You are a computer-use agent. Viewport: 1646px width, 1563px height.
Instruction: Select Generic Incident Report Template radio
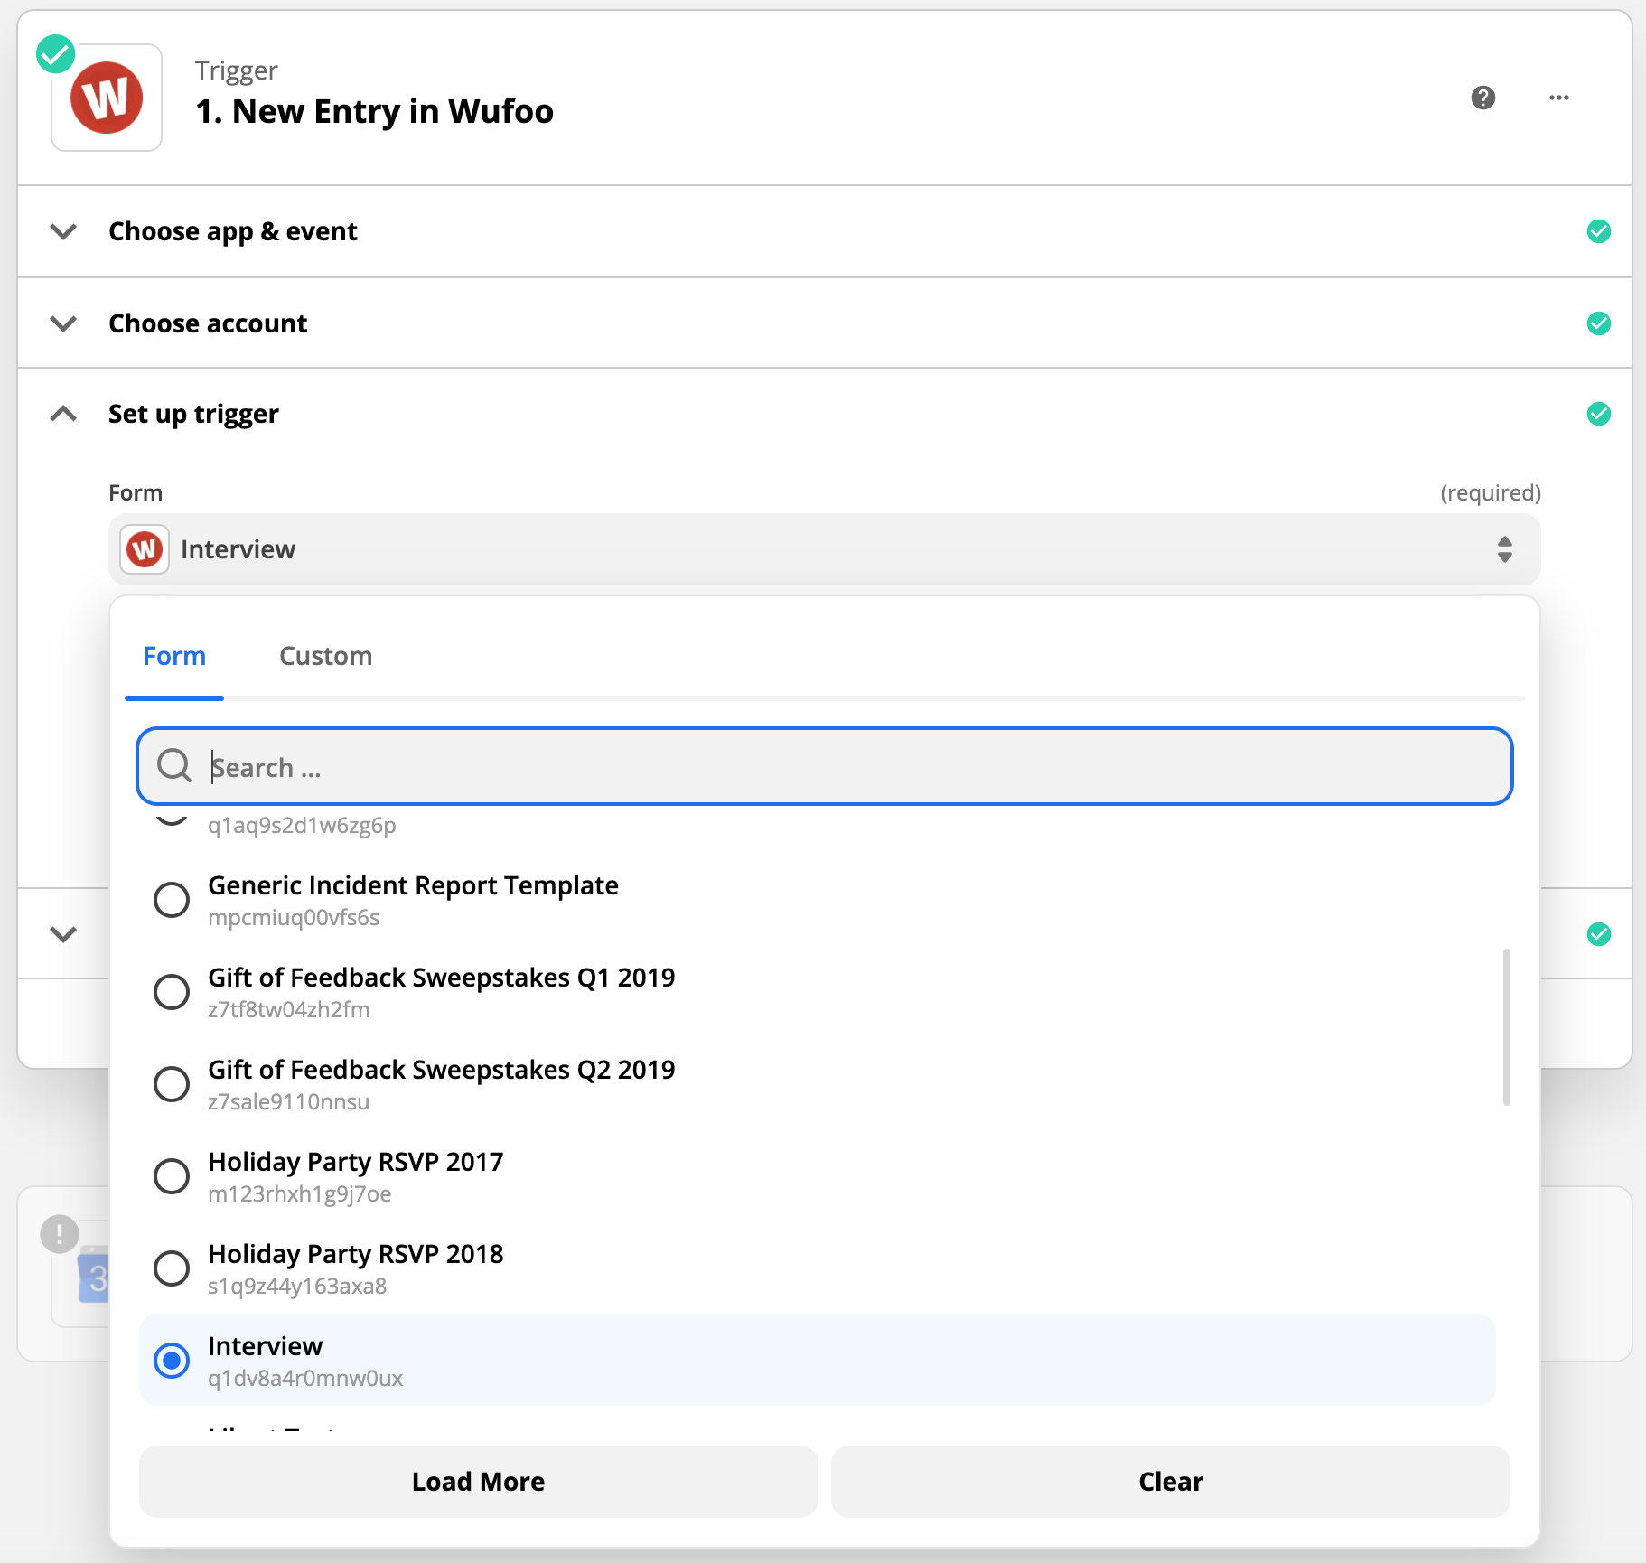pos(172,900)
